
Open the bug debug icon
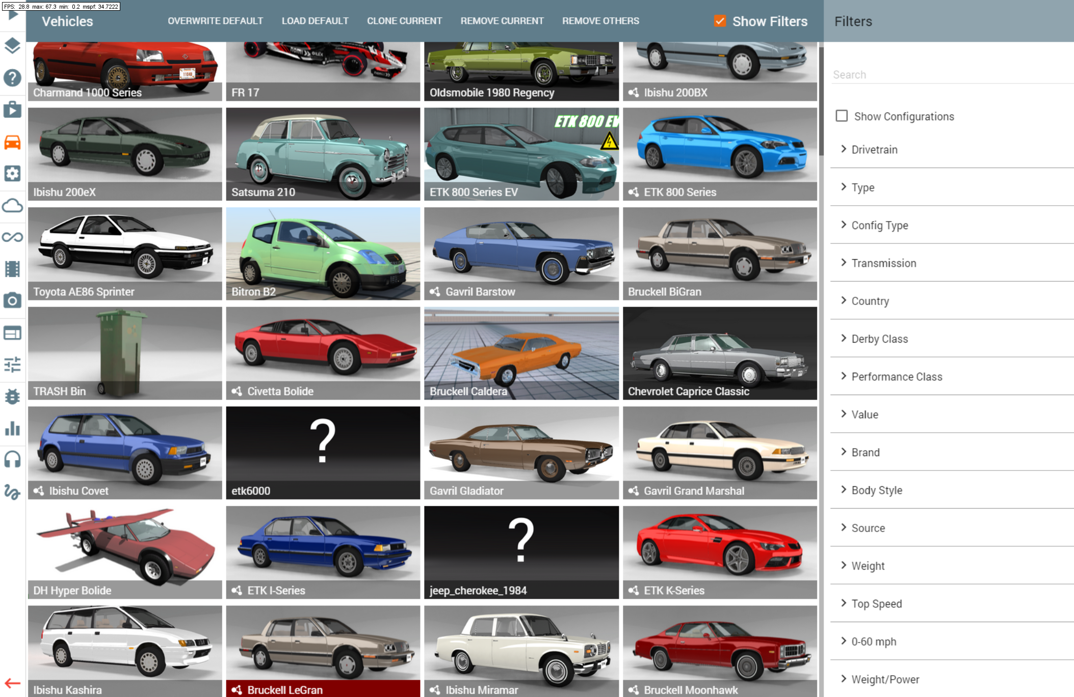[x=12, y=396]
